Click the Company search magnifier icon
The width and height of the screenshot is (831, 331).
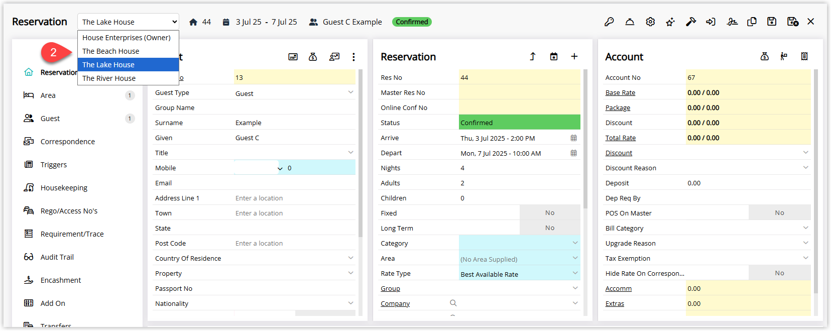click(x=453, y=303)
